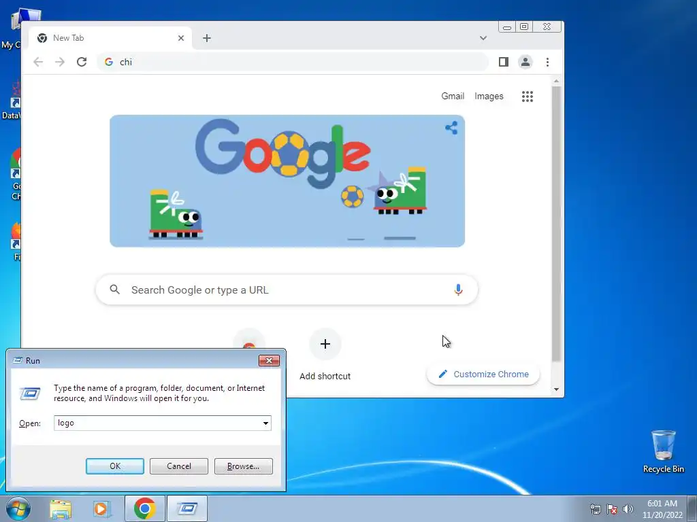The image size is (697, 522).
Task: Go back in Chrome history
Action: [38, 62]
